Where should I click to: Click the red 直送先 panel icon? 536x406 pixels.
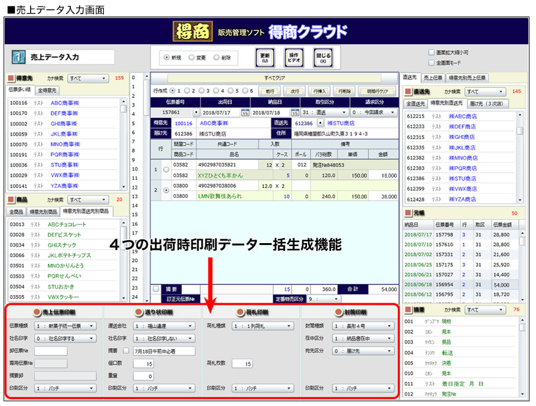pyautogui.click(x=408, y=91)
